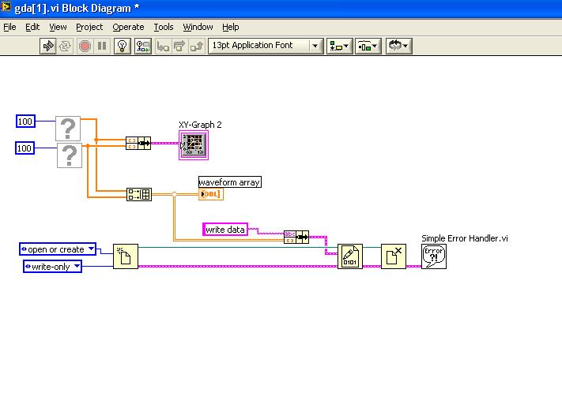
Task: Open the 'write-only' enum dropdown
Action: (52, 266)
